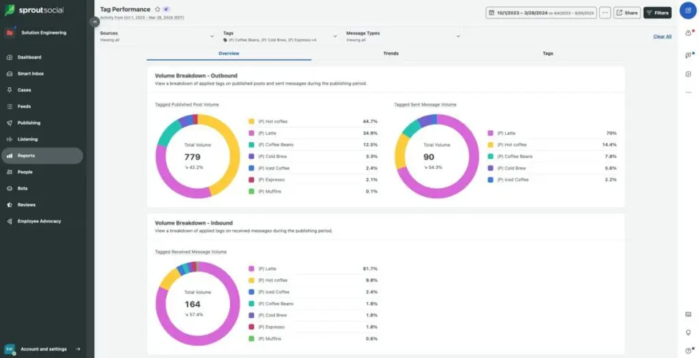This screenshot has height=358, width=699.
Task: Click the Clear All link
Action: tap(662, 36)
